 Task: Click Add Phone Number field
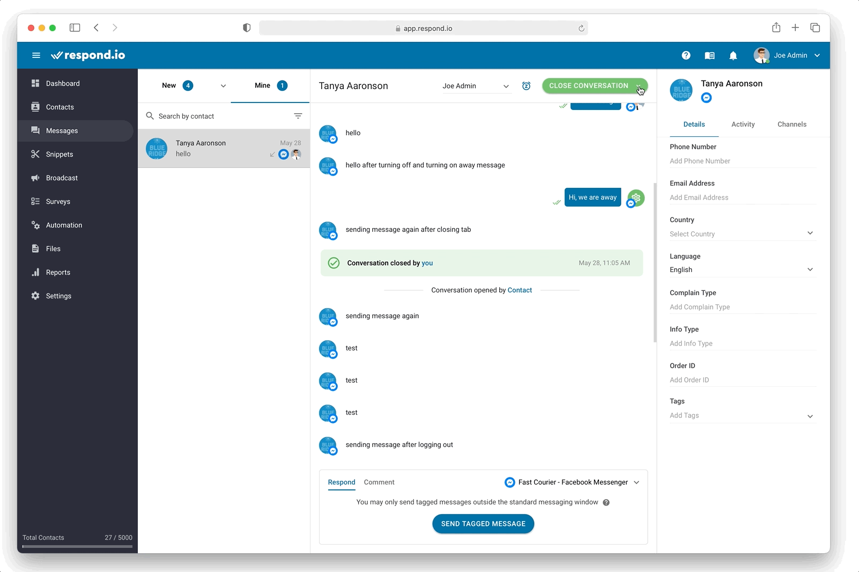pyautogui.click(x=743, y=161)
